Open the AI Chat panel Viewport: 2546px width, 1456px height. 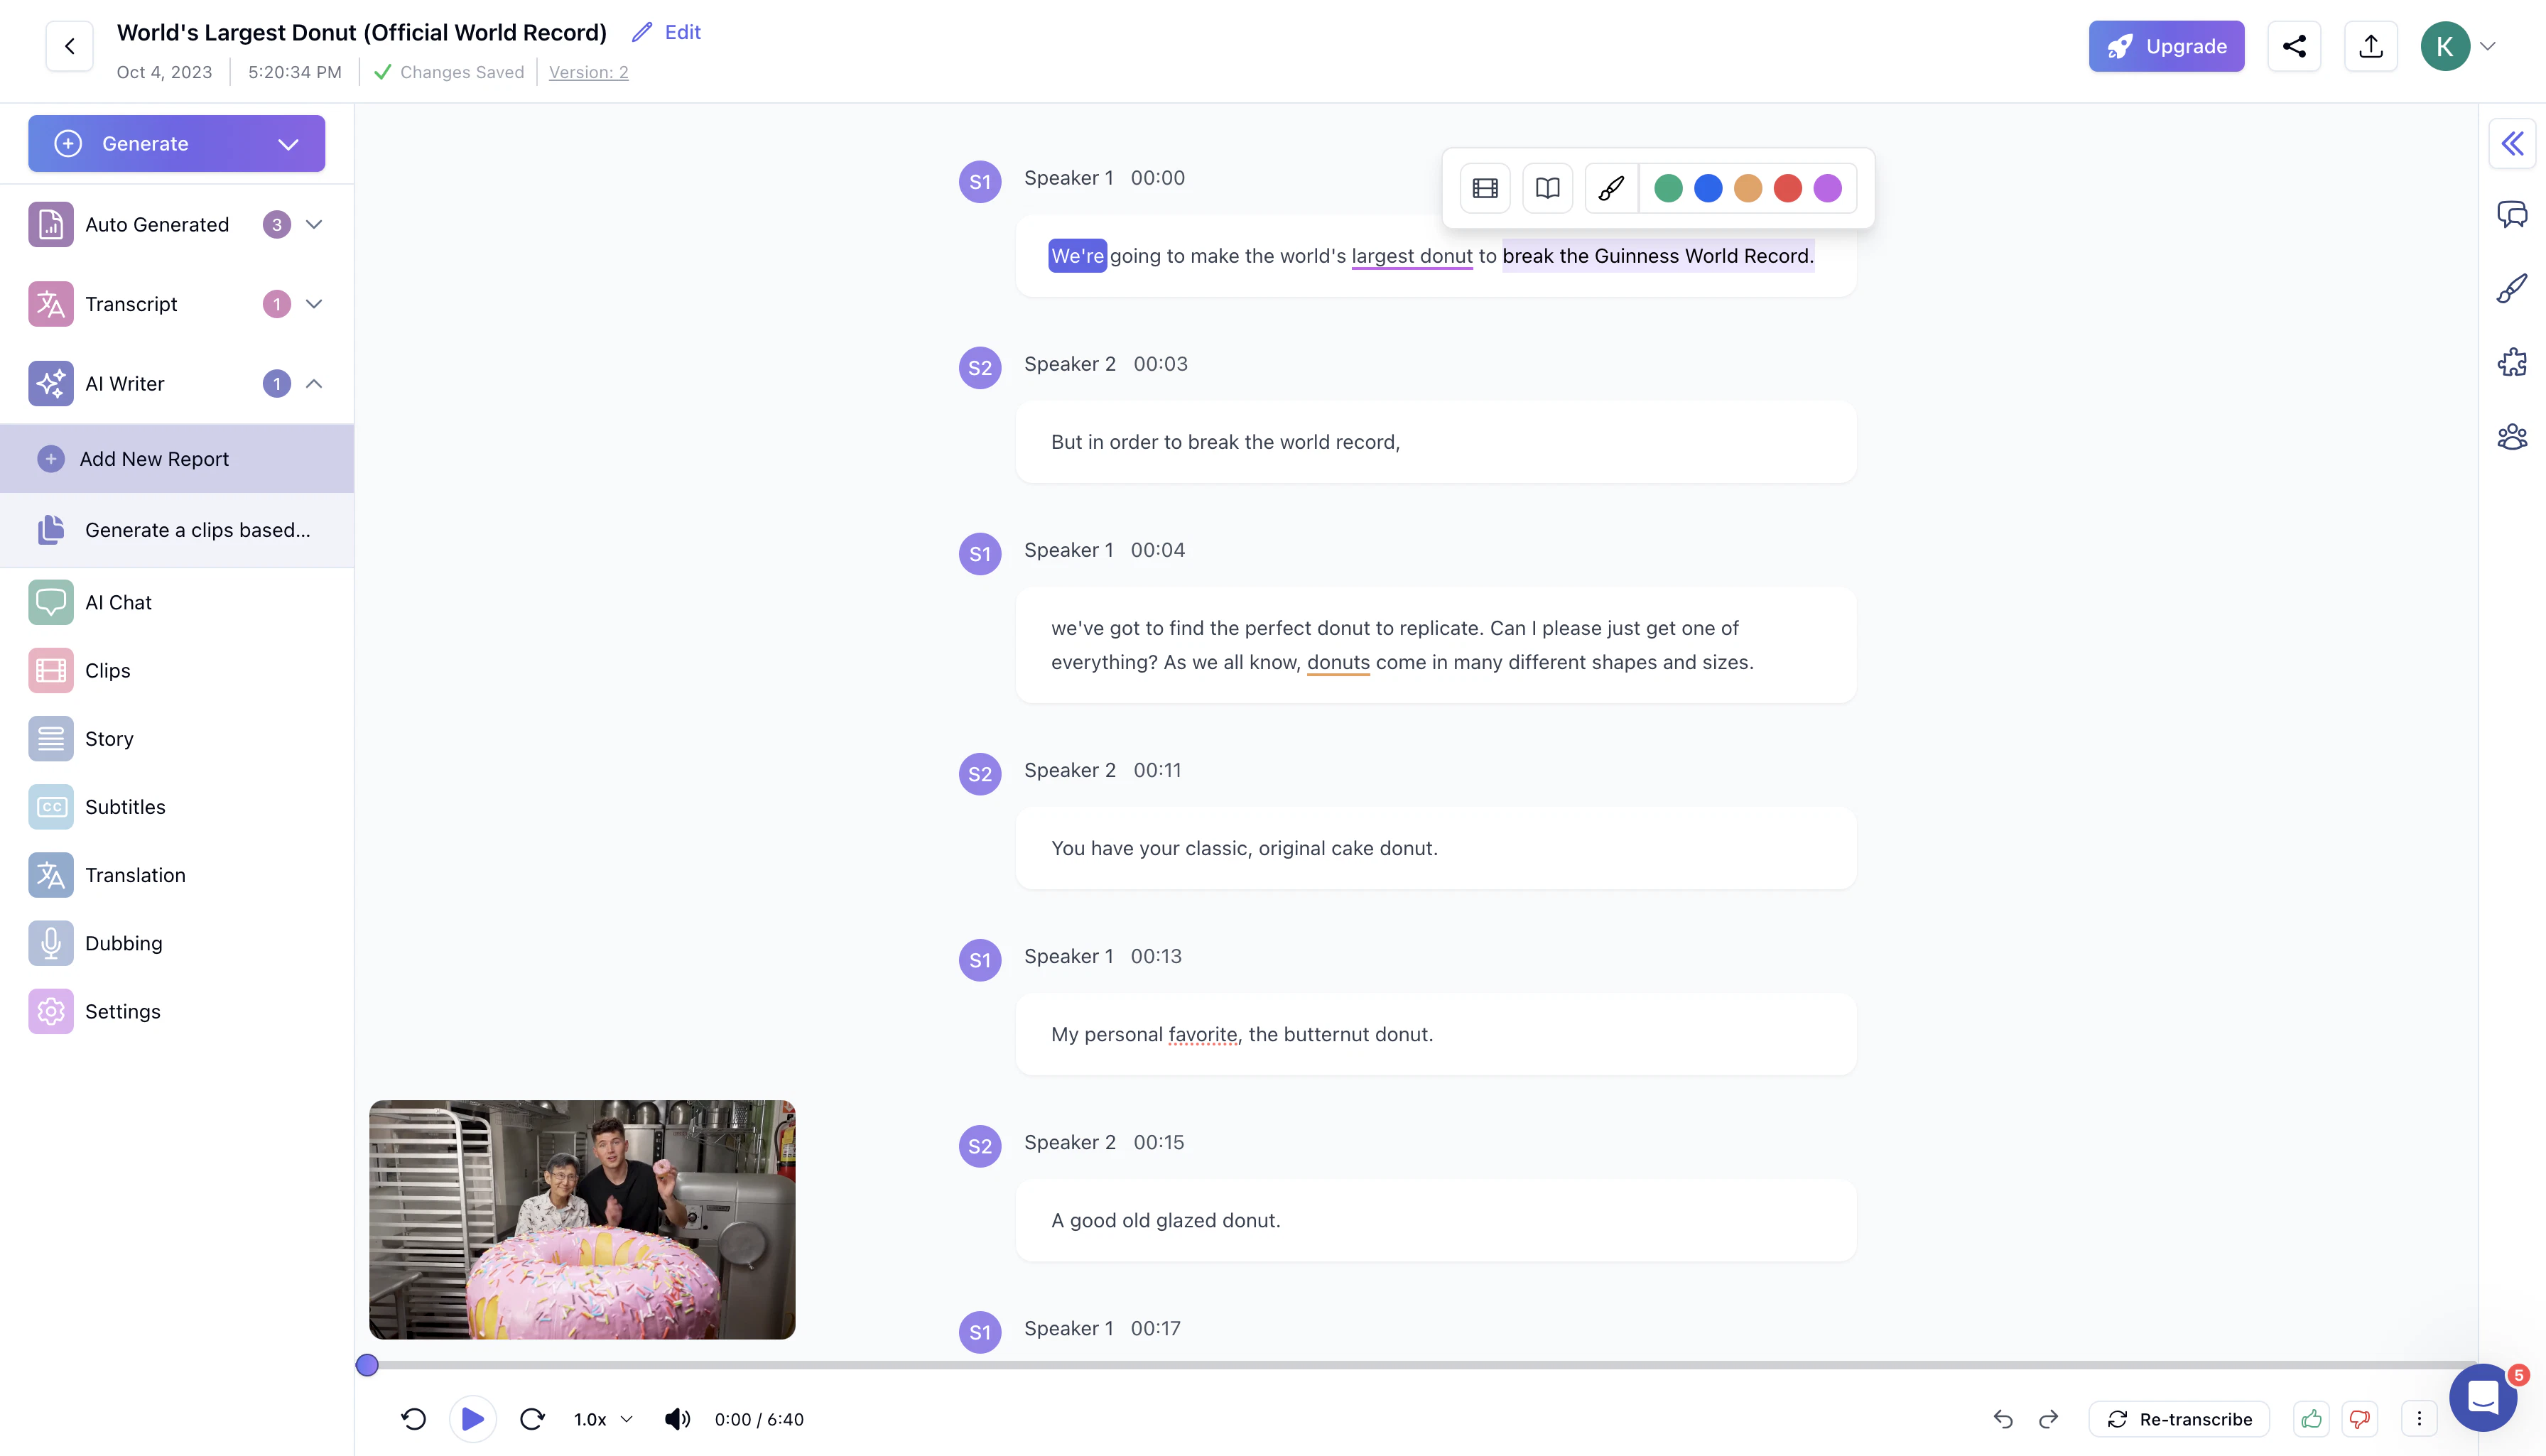[117, 602]
